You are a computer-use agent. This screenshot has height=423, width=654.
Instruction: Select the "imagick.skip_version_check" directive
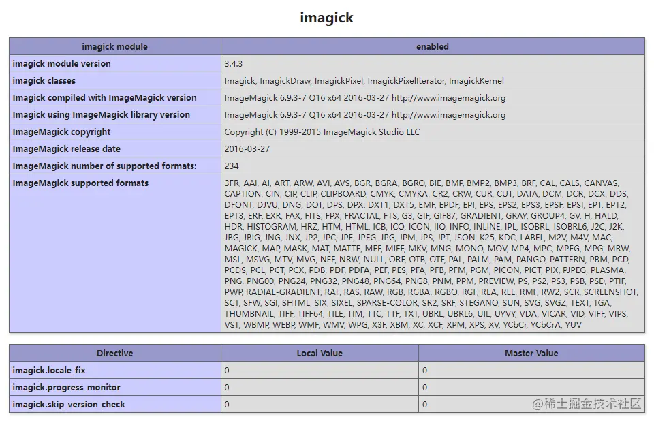(x=69, y=405)
